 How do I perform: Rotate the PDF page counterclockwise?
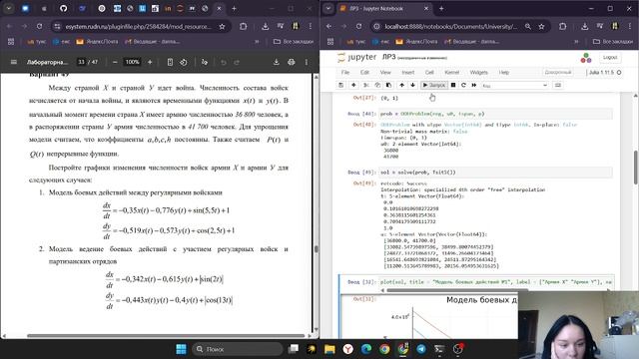(x=184, y=62)
